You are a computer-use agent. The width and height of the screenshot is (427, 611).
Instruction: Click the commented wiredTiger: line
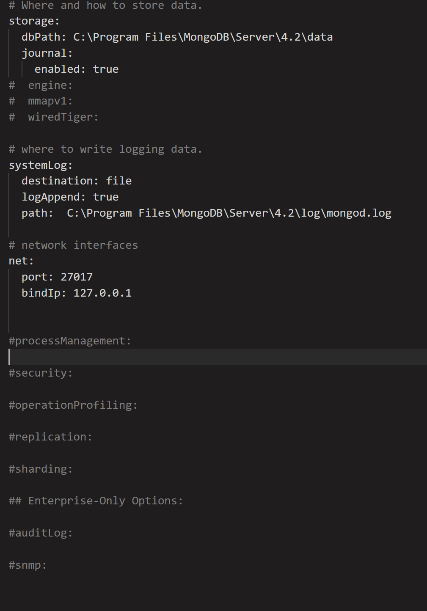click(63, 117)
